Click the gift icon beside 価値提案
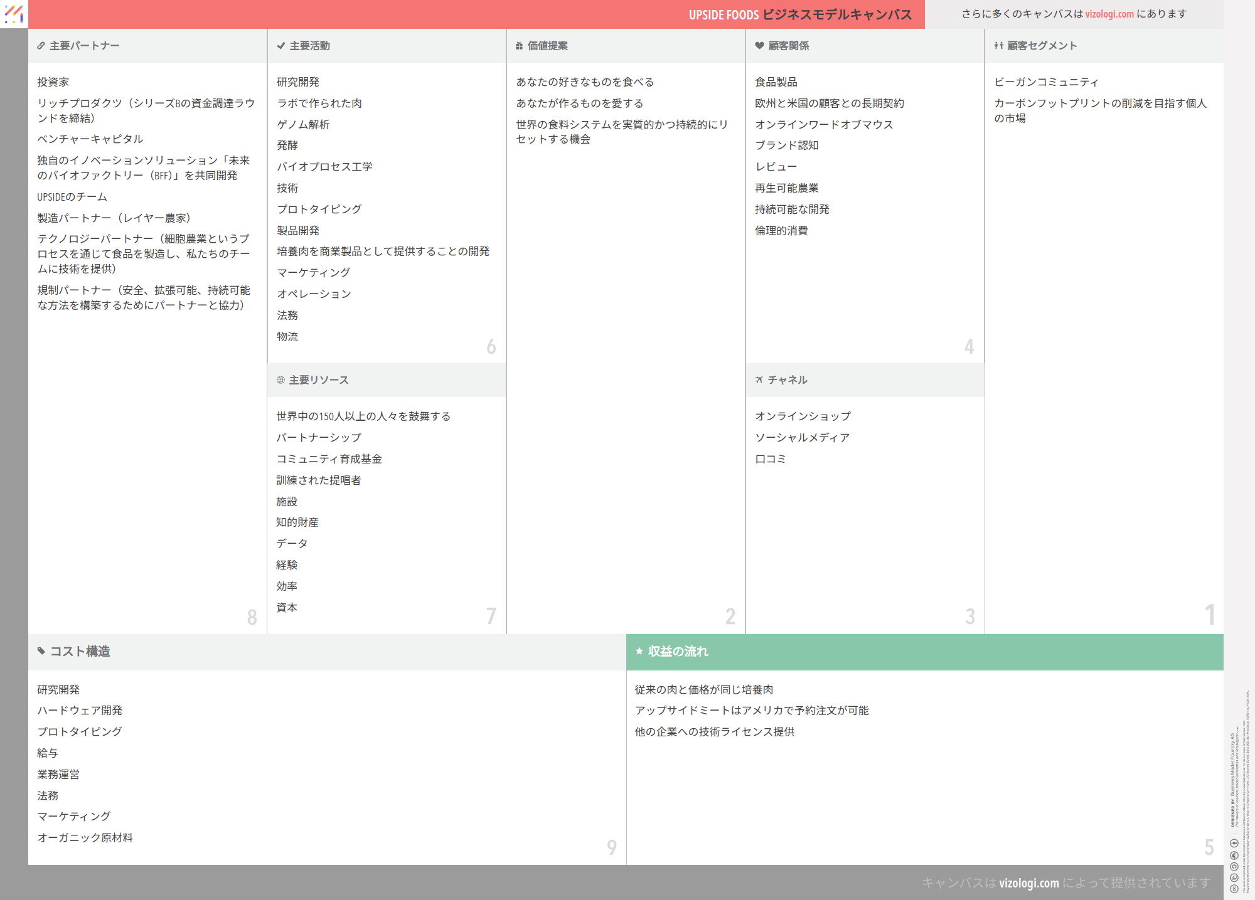 tap(519, 46)
